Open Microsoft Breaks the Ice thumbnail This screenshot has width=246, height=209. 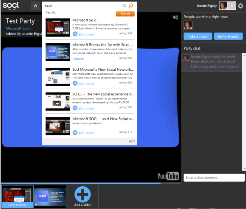(x=58, y=52)
